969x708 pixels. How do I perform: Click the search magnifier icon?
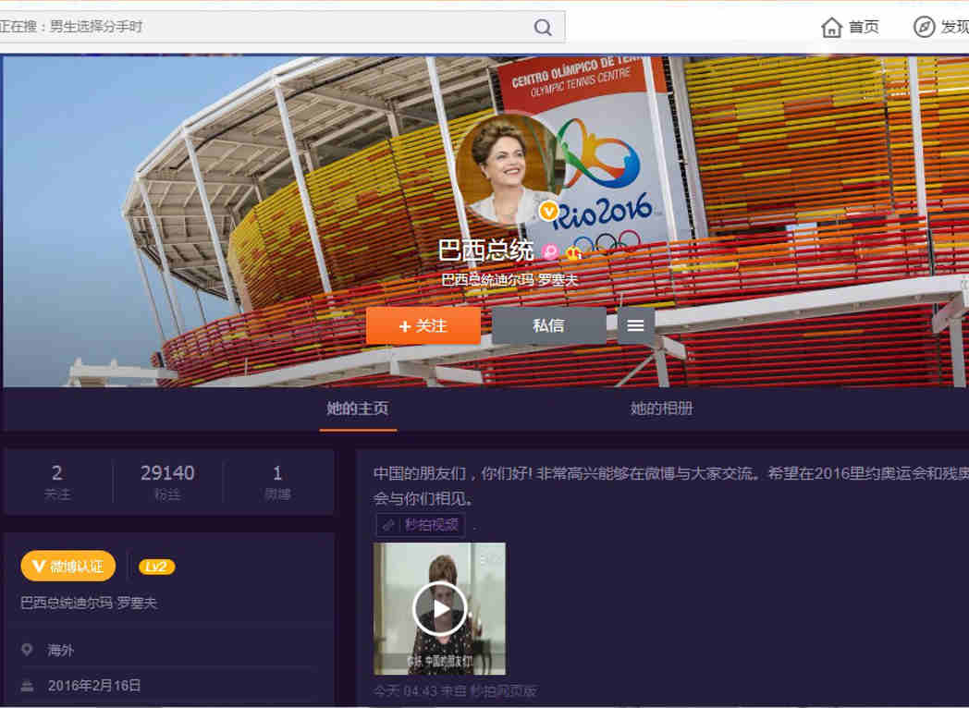543,27
